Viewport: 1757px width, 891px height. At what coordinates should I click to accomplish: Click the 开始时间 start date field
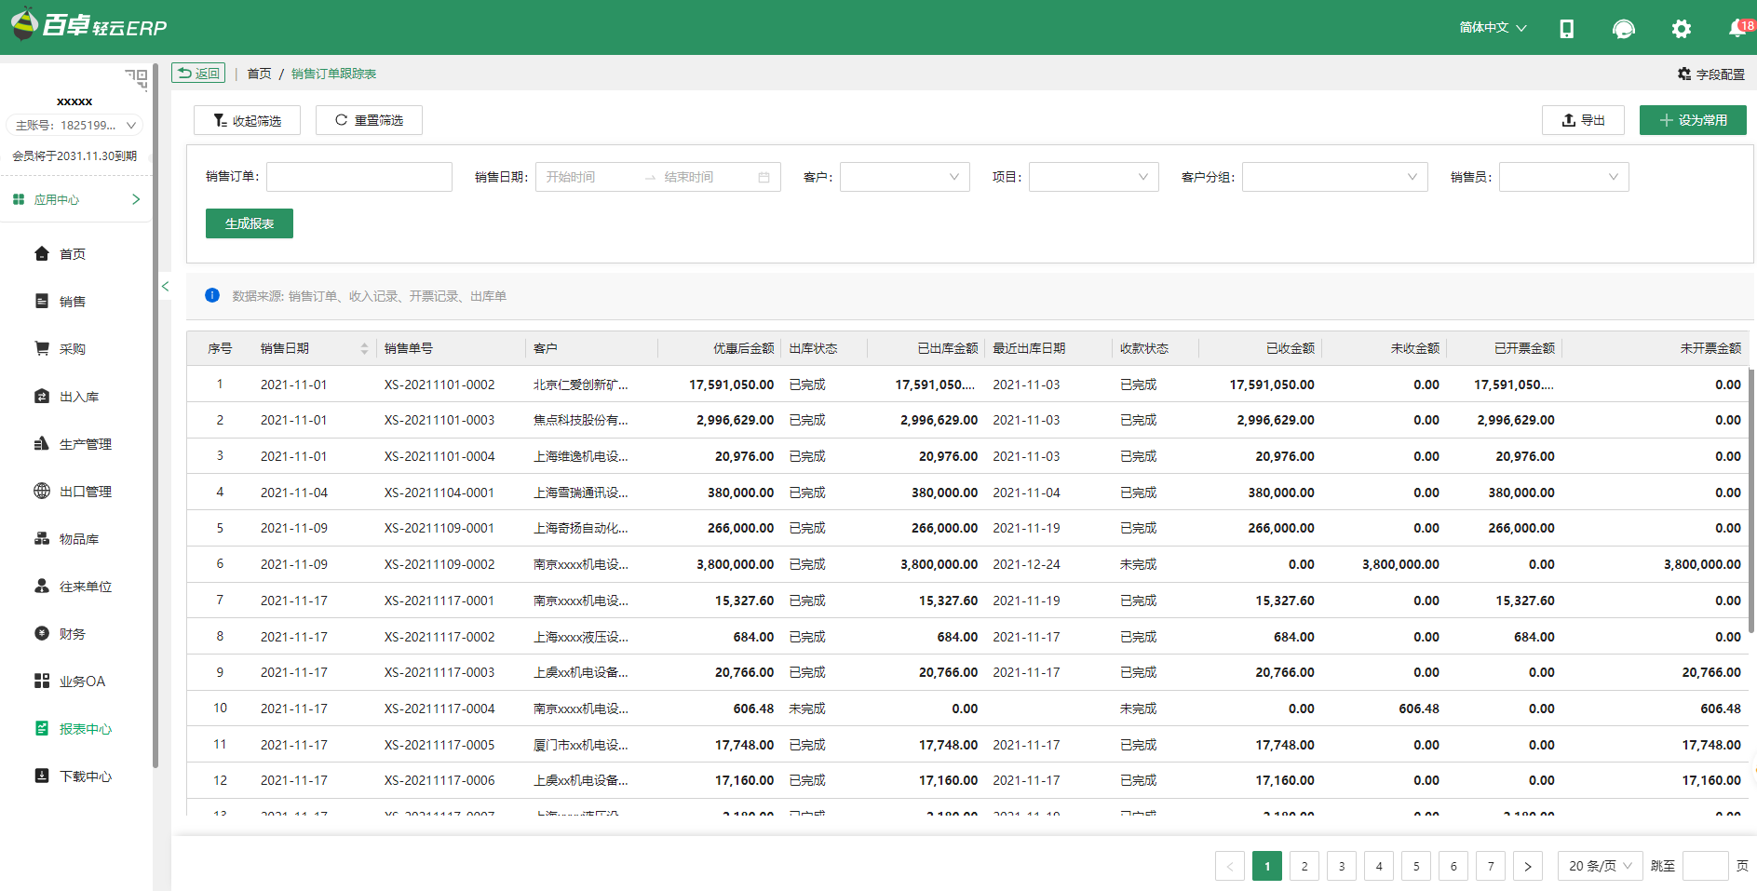tap(587, 177)
